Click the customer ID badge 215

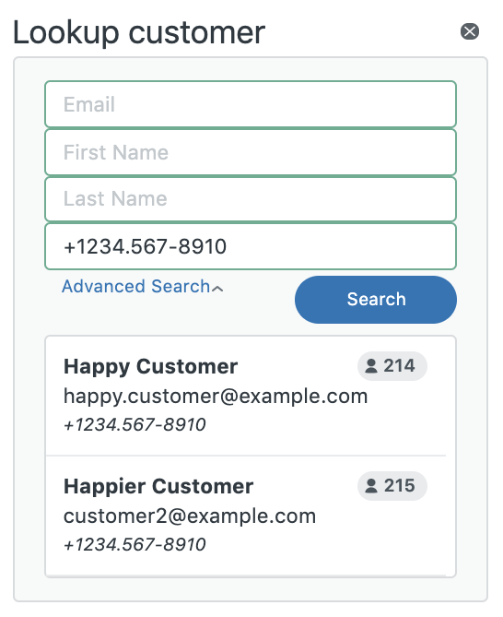tap(392, 485)
